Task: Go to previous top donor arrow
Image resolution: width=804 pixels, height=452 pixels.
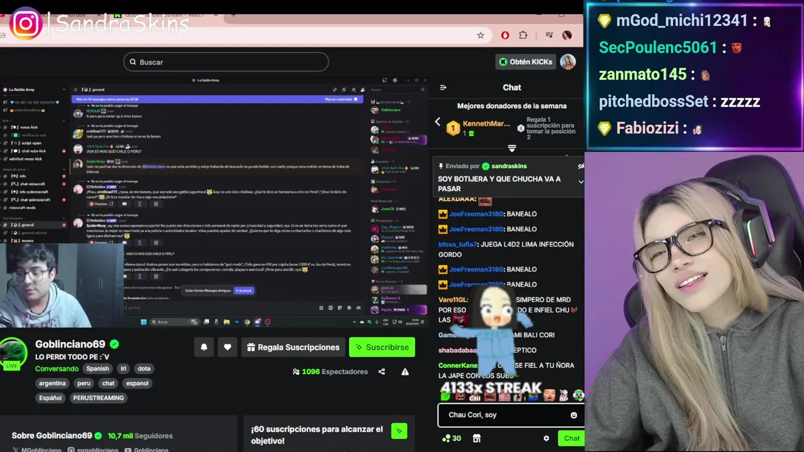Action: click(438, 122)
